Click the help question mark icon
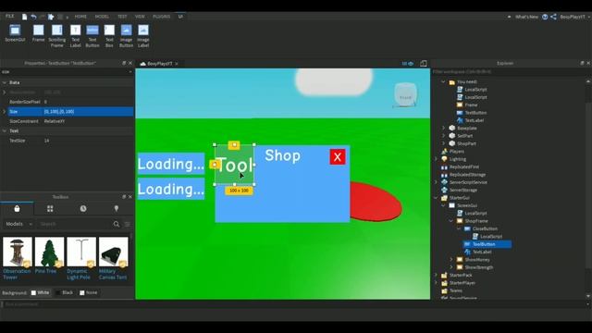Viewport: 592px width, 333px height. (x=545, y=17)
